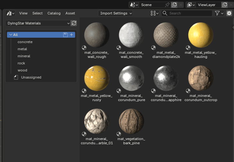Create a new scene with copy icon

tap(174, 5)
